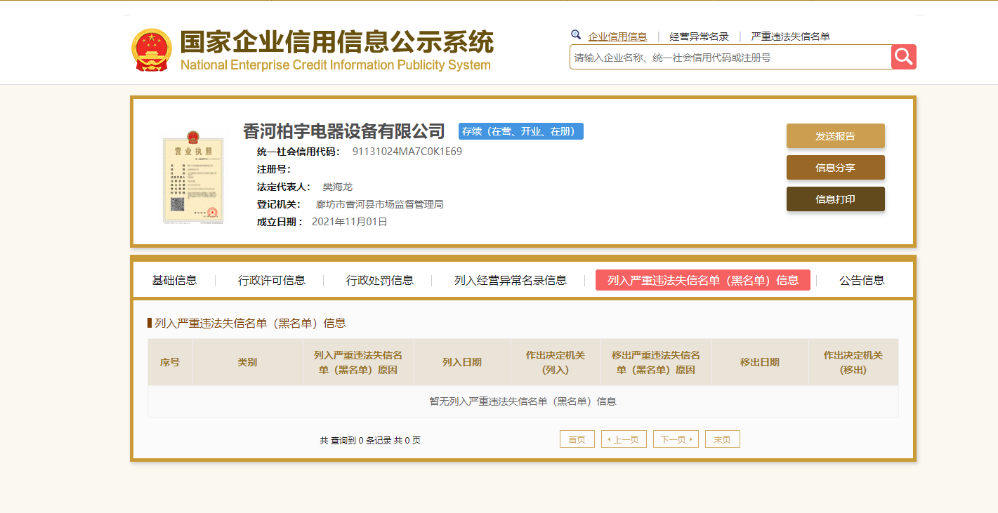Screen dimensions: 998x513
Task: Open the 列入经营异常名录信息 tab
Action: pyautogui.click(x=511, y=281)
